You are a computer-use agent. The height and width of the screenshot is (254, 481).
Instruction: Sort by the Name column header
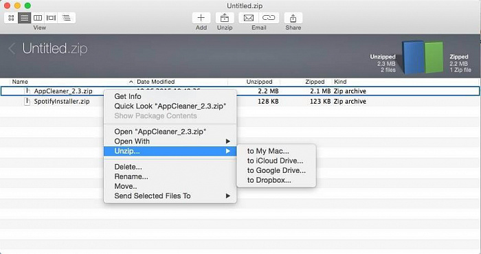20,82
